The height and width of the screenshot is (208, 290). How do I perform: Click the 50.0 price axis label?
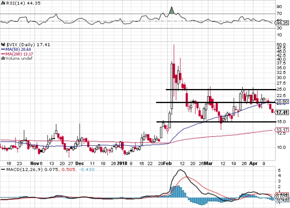(281, 45)
